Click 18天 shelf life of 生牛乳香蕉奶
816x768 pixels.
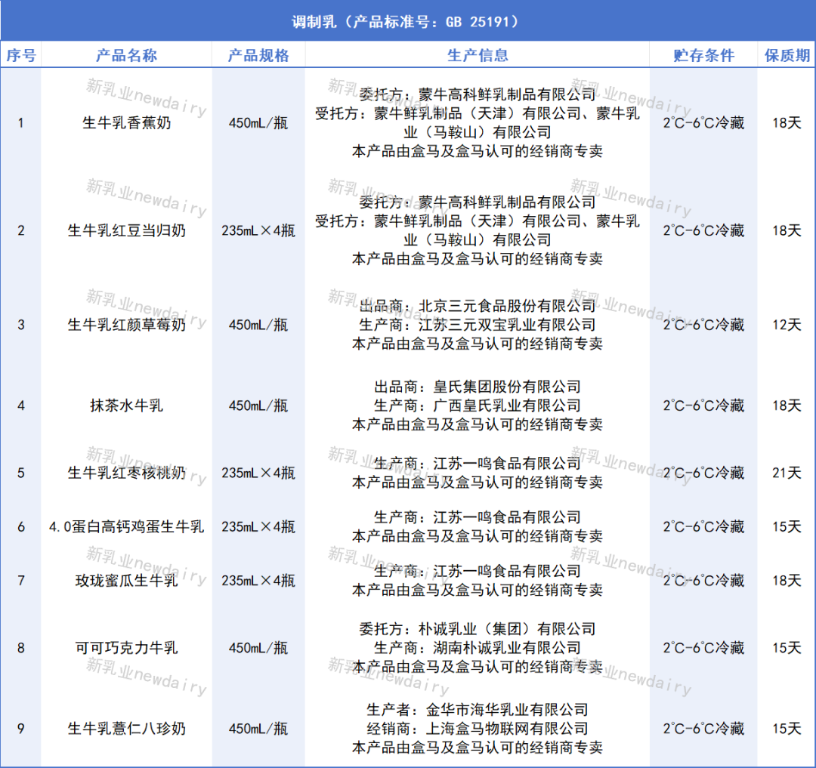(x=787, y=122)
